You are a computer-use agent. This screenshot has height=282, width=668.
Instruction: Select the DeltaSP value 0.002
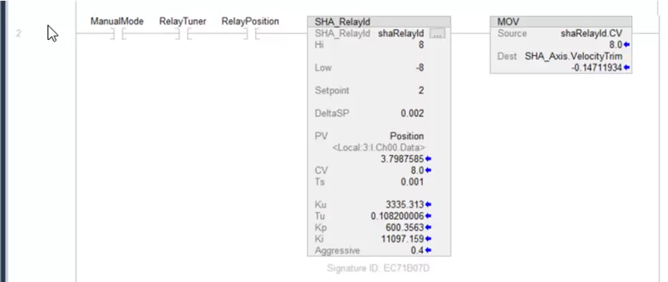(412, 114)
